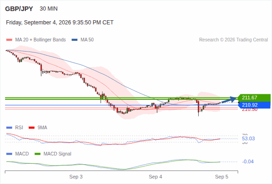Click the MACD value -0.04
The image size is (272, 184).
(x=248, y=161)
